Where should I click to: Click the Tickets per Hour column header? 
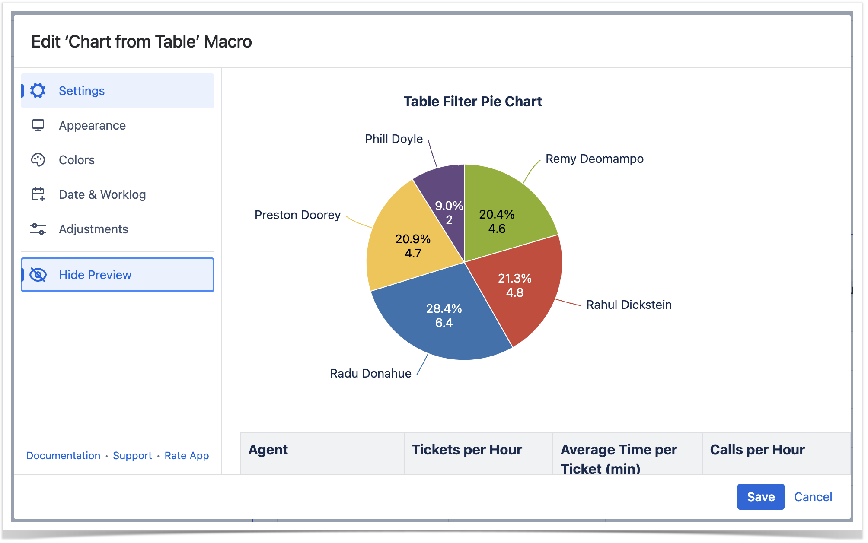coord(467,450)
